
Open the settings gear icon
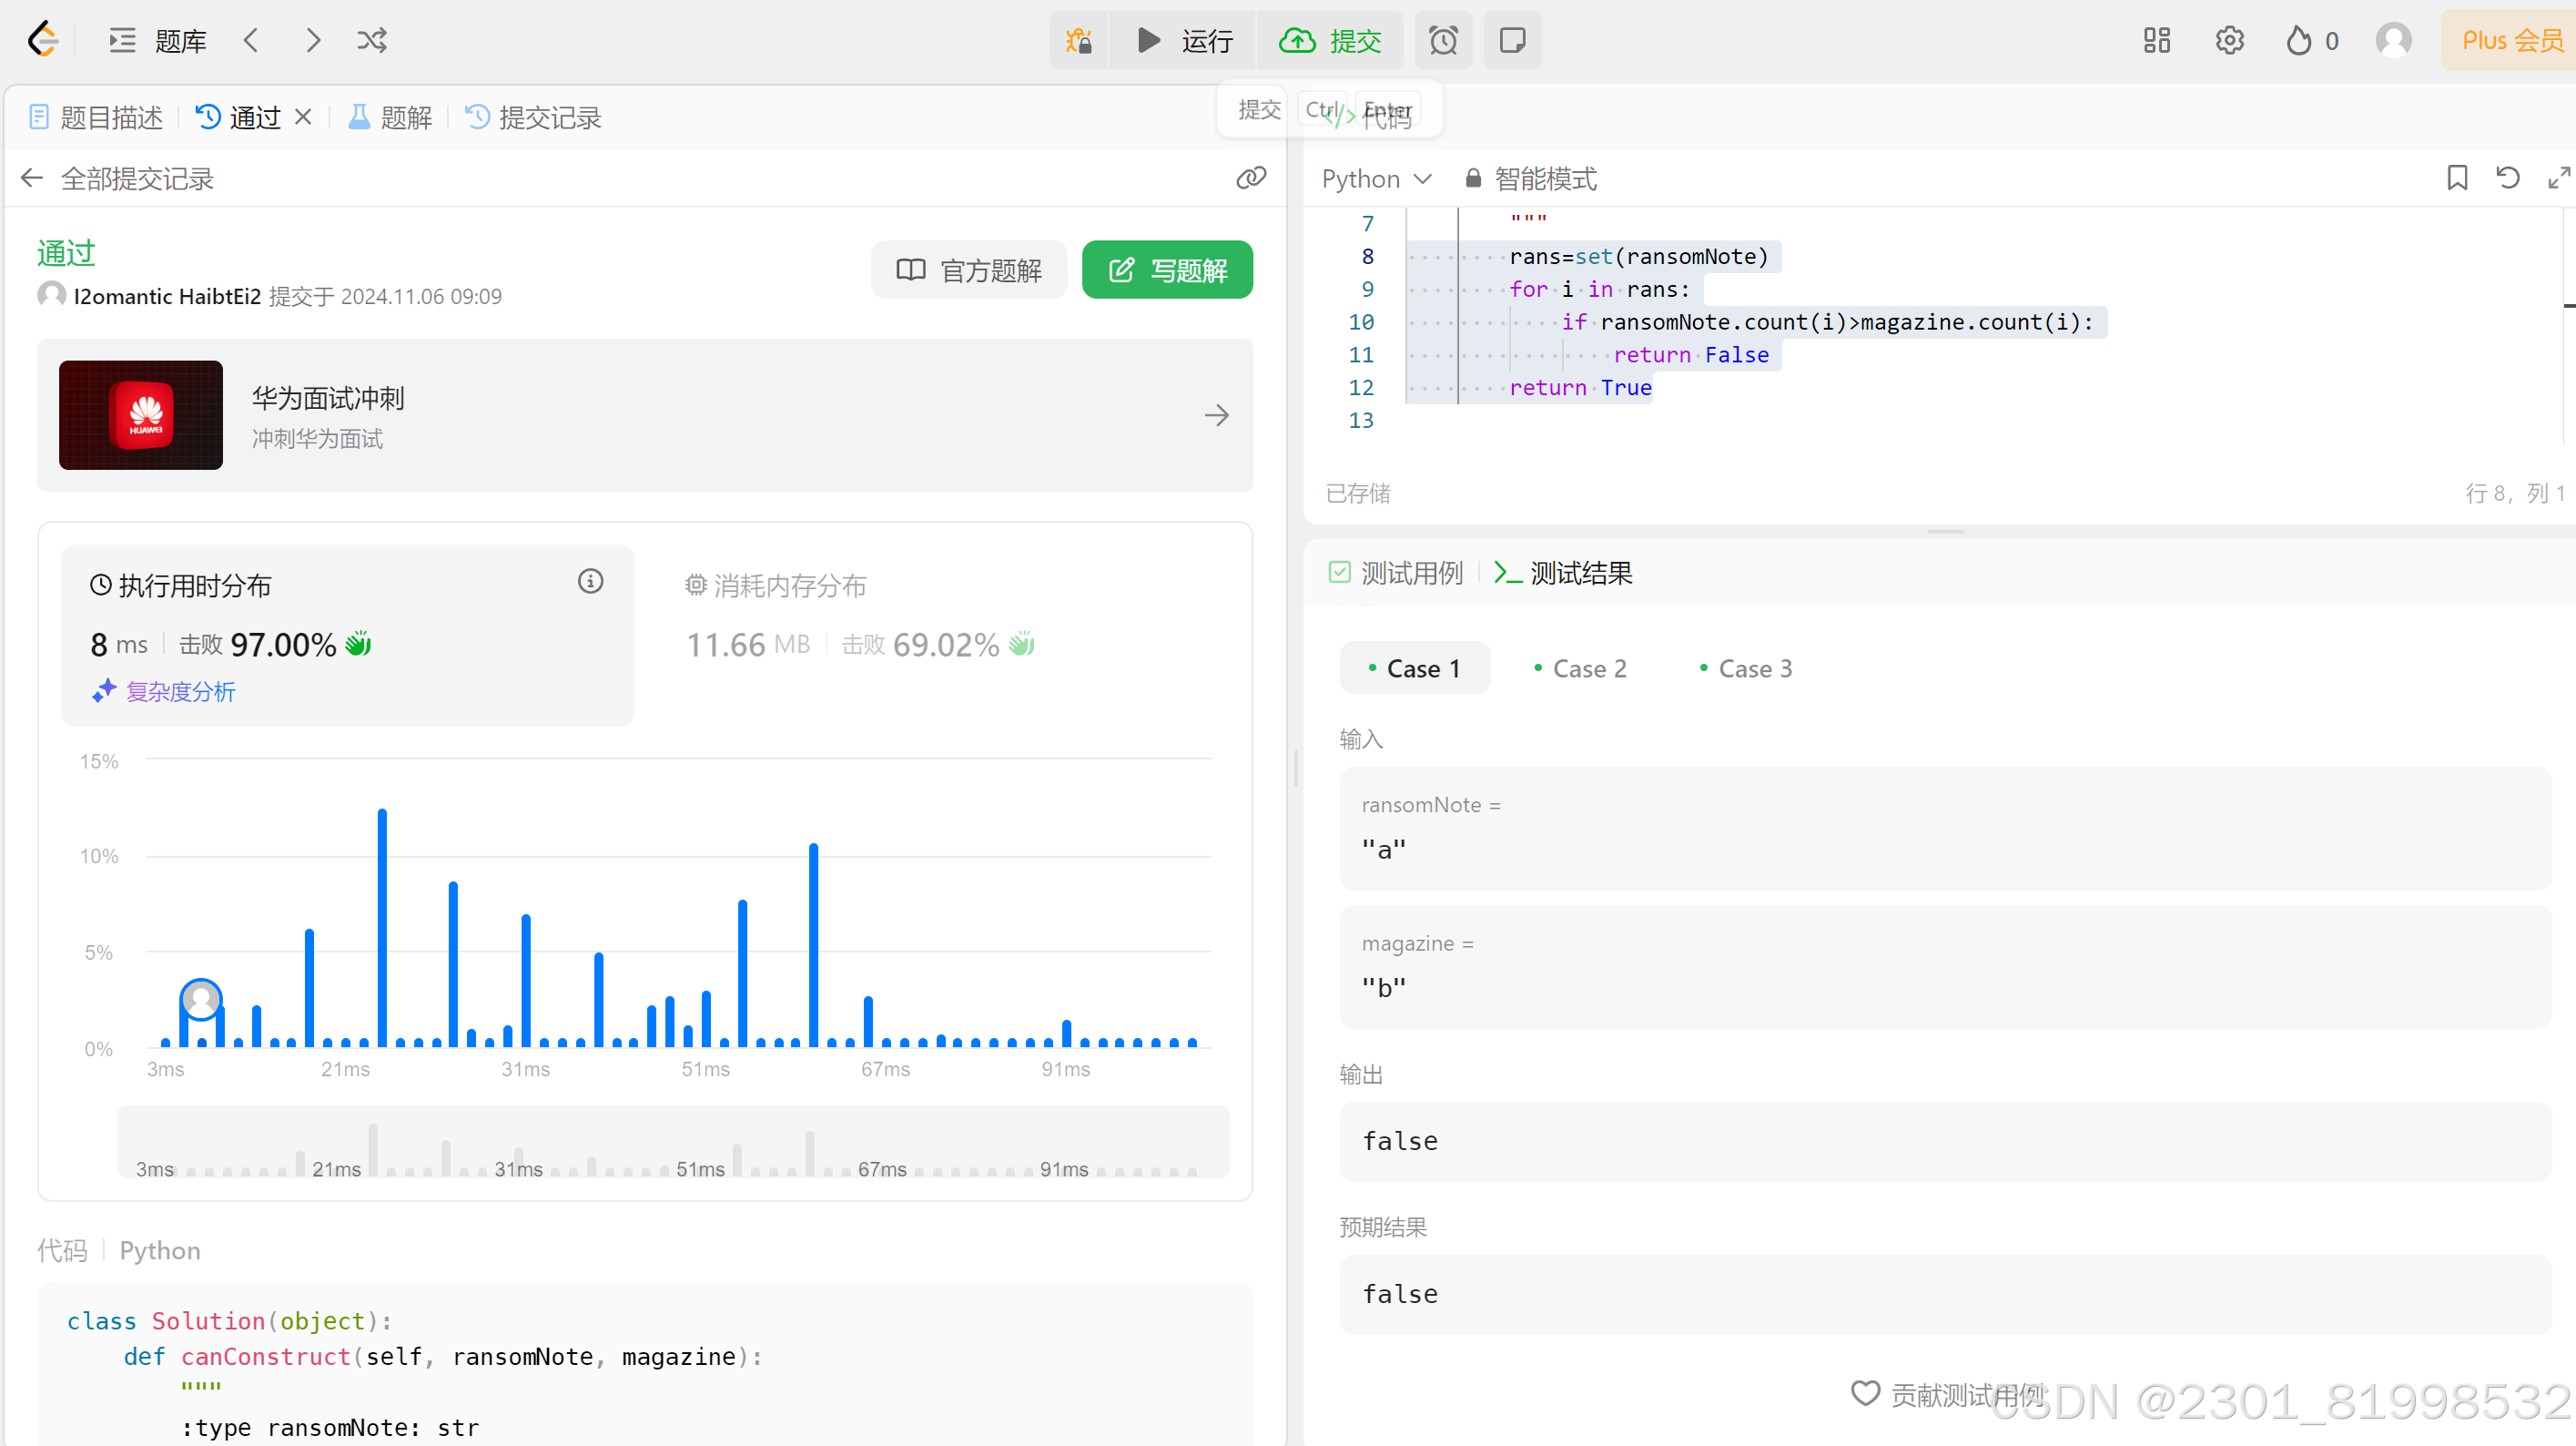point(2229,40)
